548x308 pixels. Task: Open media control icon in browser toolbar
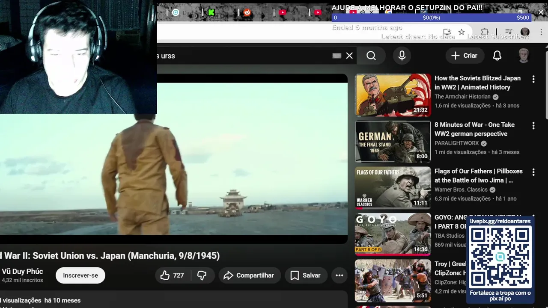(509, 32)
